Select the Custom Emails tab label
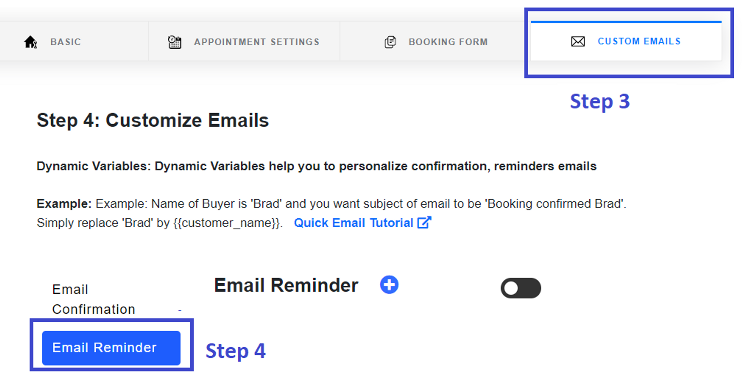Viewport: 742px width, 383px height. 639,41
